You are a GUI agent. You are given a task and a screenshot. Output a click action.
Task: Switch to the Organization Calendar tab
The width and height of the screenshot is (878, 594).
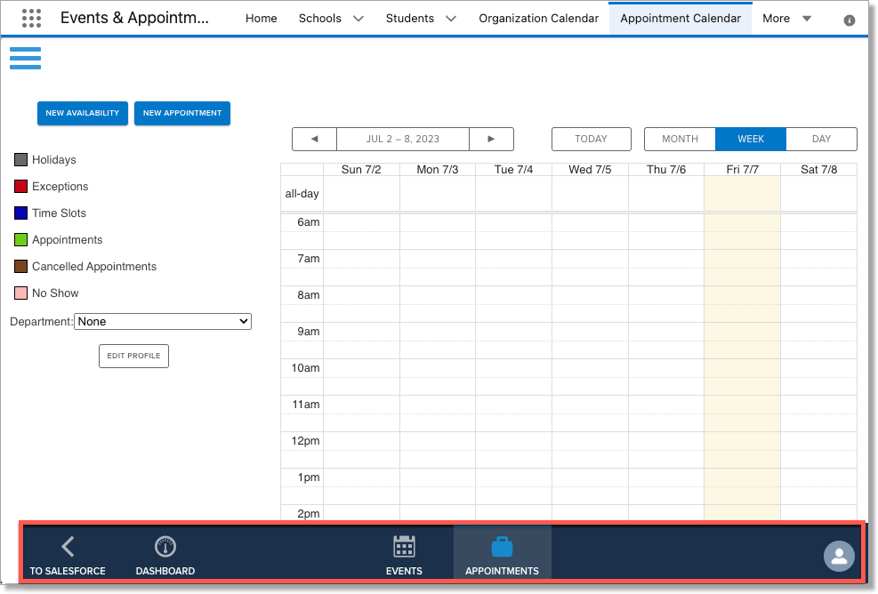pyautogui.click(x=538, y=18)
